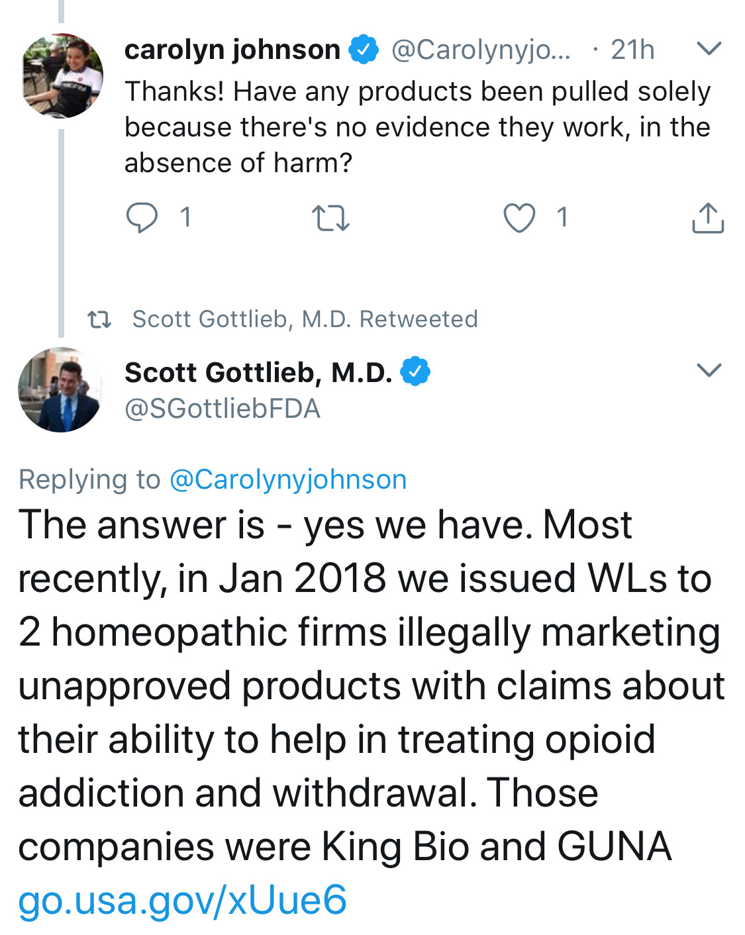745x935 pixels.
Task: Tap carolyn johnson's verified badge
Action: pos(364,50)
